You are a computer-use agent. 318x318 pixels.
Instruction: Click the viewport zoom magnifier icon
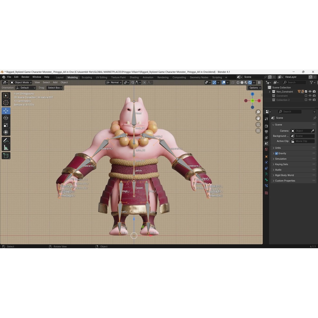point(258,112)
